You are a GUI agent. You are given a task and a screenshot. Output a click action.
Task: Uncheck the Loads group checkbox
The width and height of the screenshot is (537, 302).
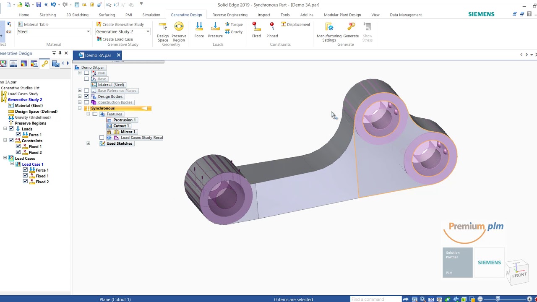11,129
